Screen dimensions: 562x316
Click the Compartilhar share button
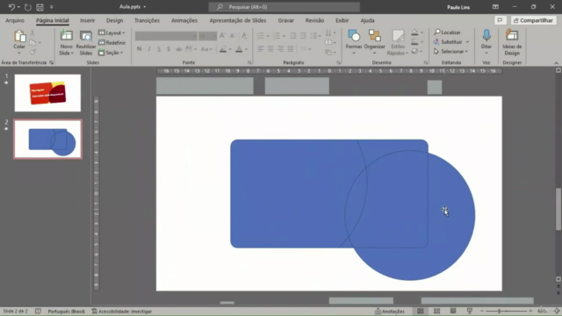click(x=533, y=20)
